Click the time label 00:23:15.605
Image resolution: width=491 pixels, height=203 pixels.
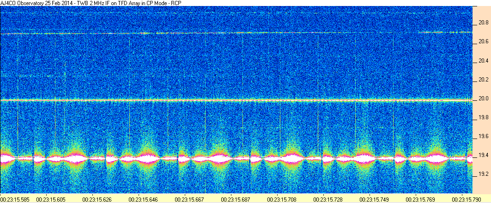[50, 199]
